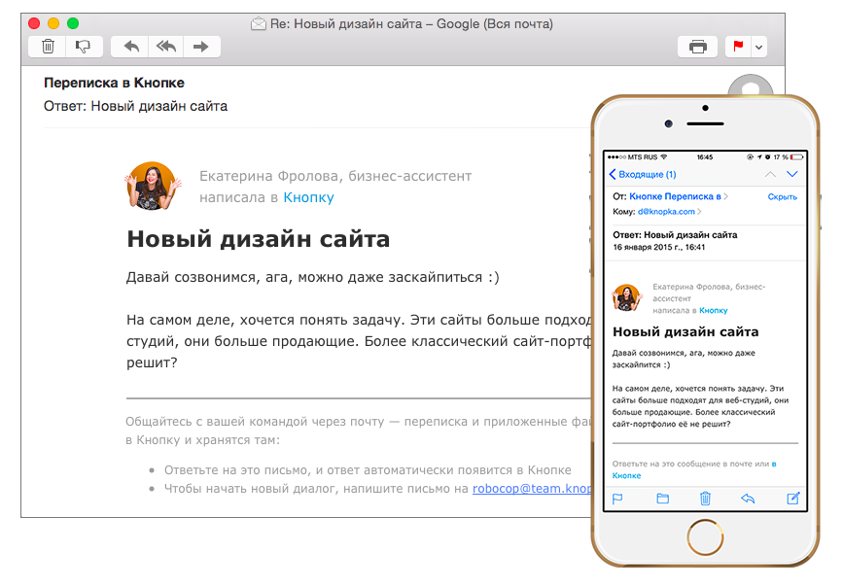Tap the flag icon in iPhone toolbar
Screen dimensions: 843x586
pyautogui.click(x=616, y=499)
